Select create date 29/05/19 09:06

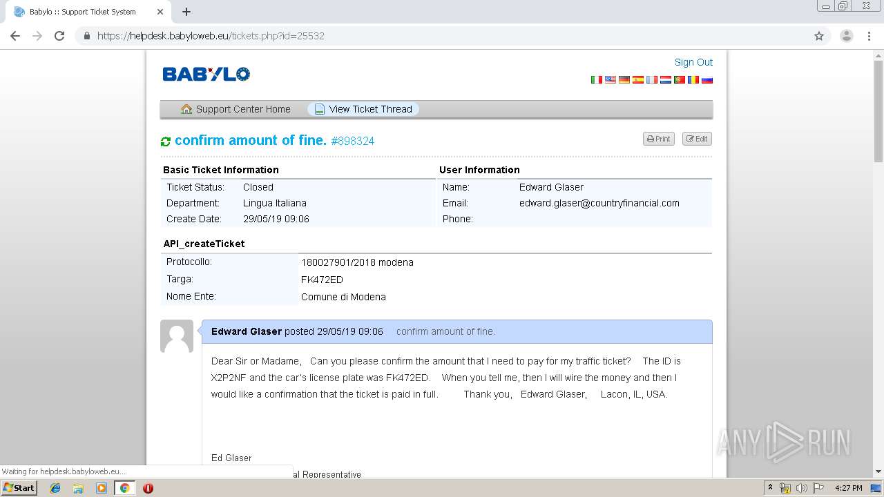click(276, 219)
